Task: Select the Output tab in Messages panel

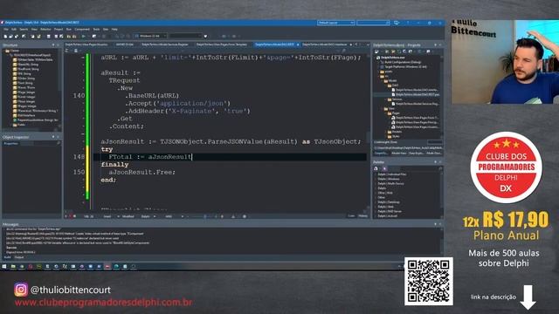Action: pyautogui.click(x=18, y=257)
